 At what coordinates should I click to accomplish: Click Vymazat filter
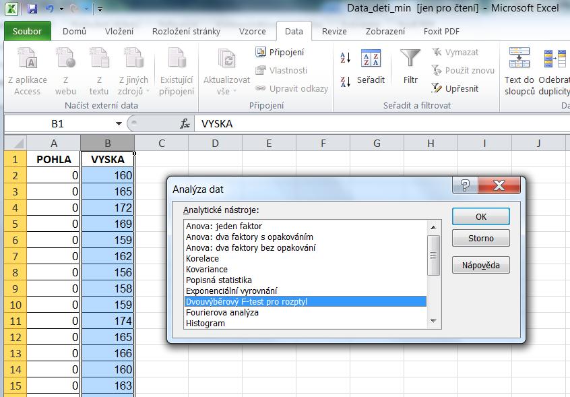455,53
